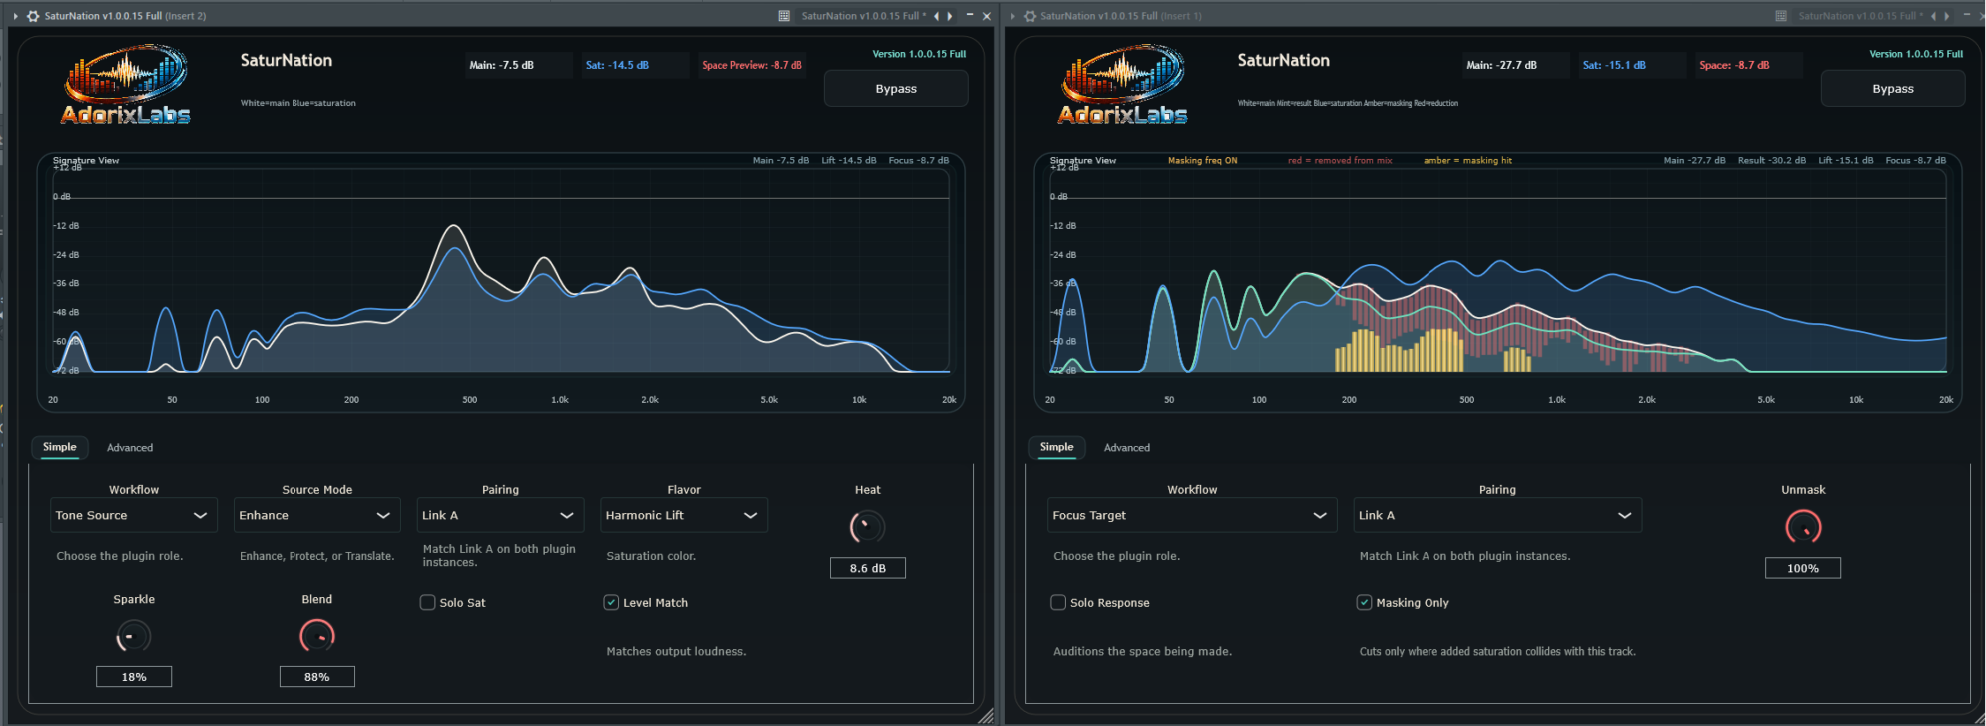
Task: Click the Heat value field showing 8.6 dB
Action: 868,568
